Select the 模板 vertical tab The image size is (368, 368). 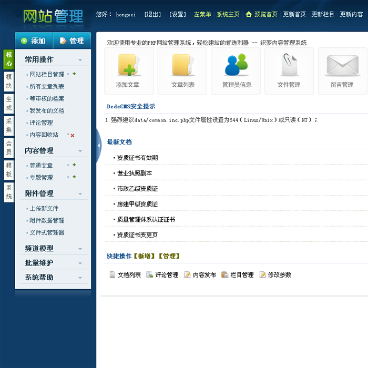(9, 170)
